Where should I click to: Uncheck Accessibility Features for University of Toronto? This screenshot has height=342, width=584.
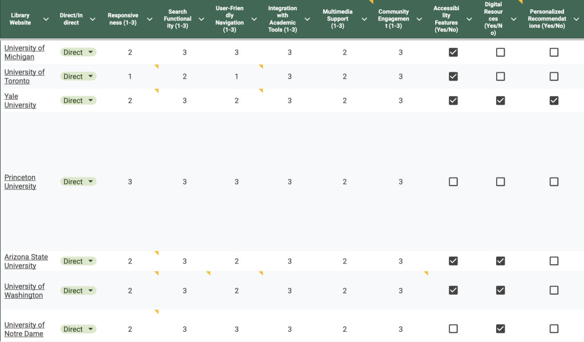[453, 76]
